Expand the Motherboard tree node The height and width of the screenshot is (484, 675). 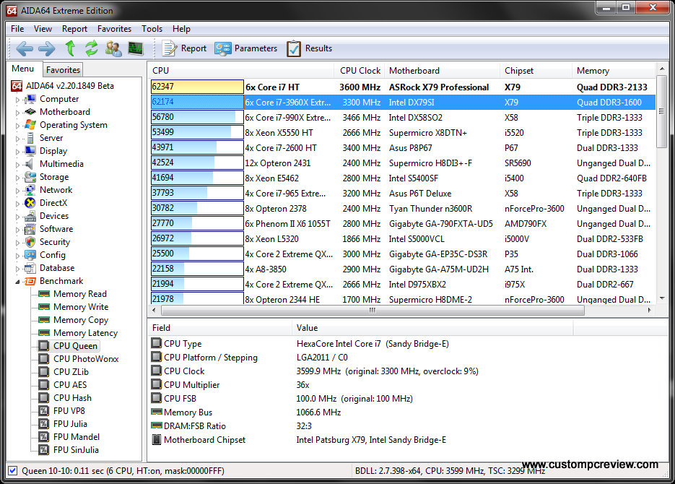17,113
